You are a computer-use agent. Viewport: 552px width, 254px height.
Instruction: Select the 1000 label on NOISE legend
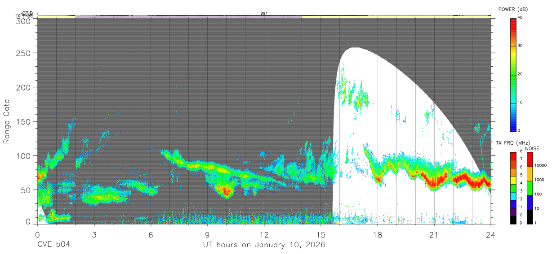[x=539, y=180]
